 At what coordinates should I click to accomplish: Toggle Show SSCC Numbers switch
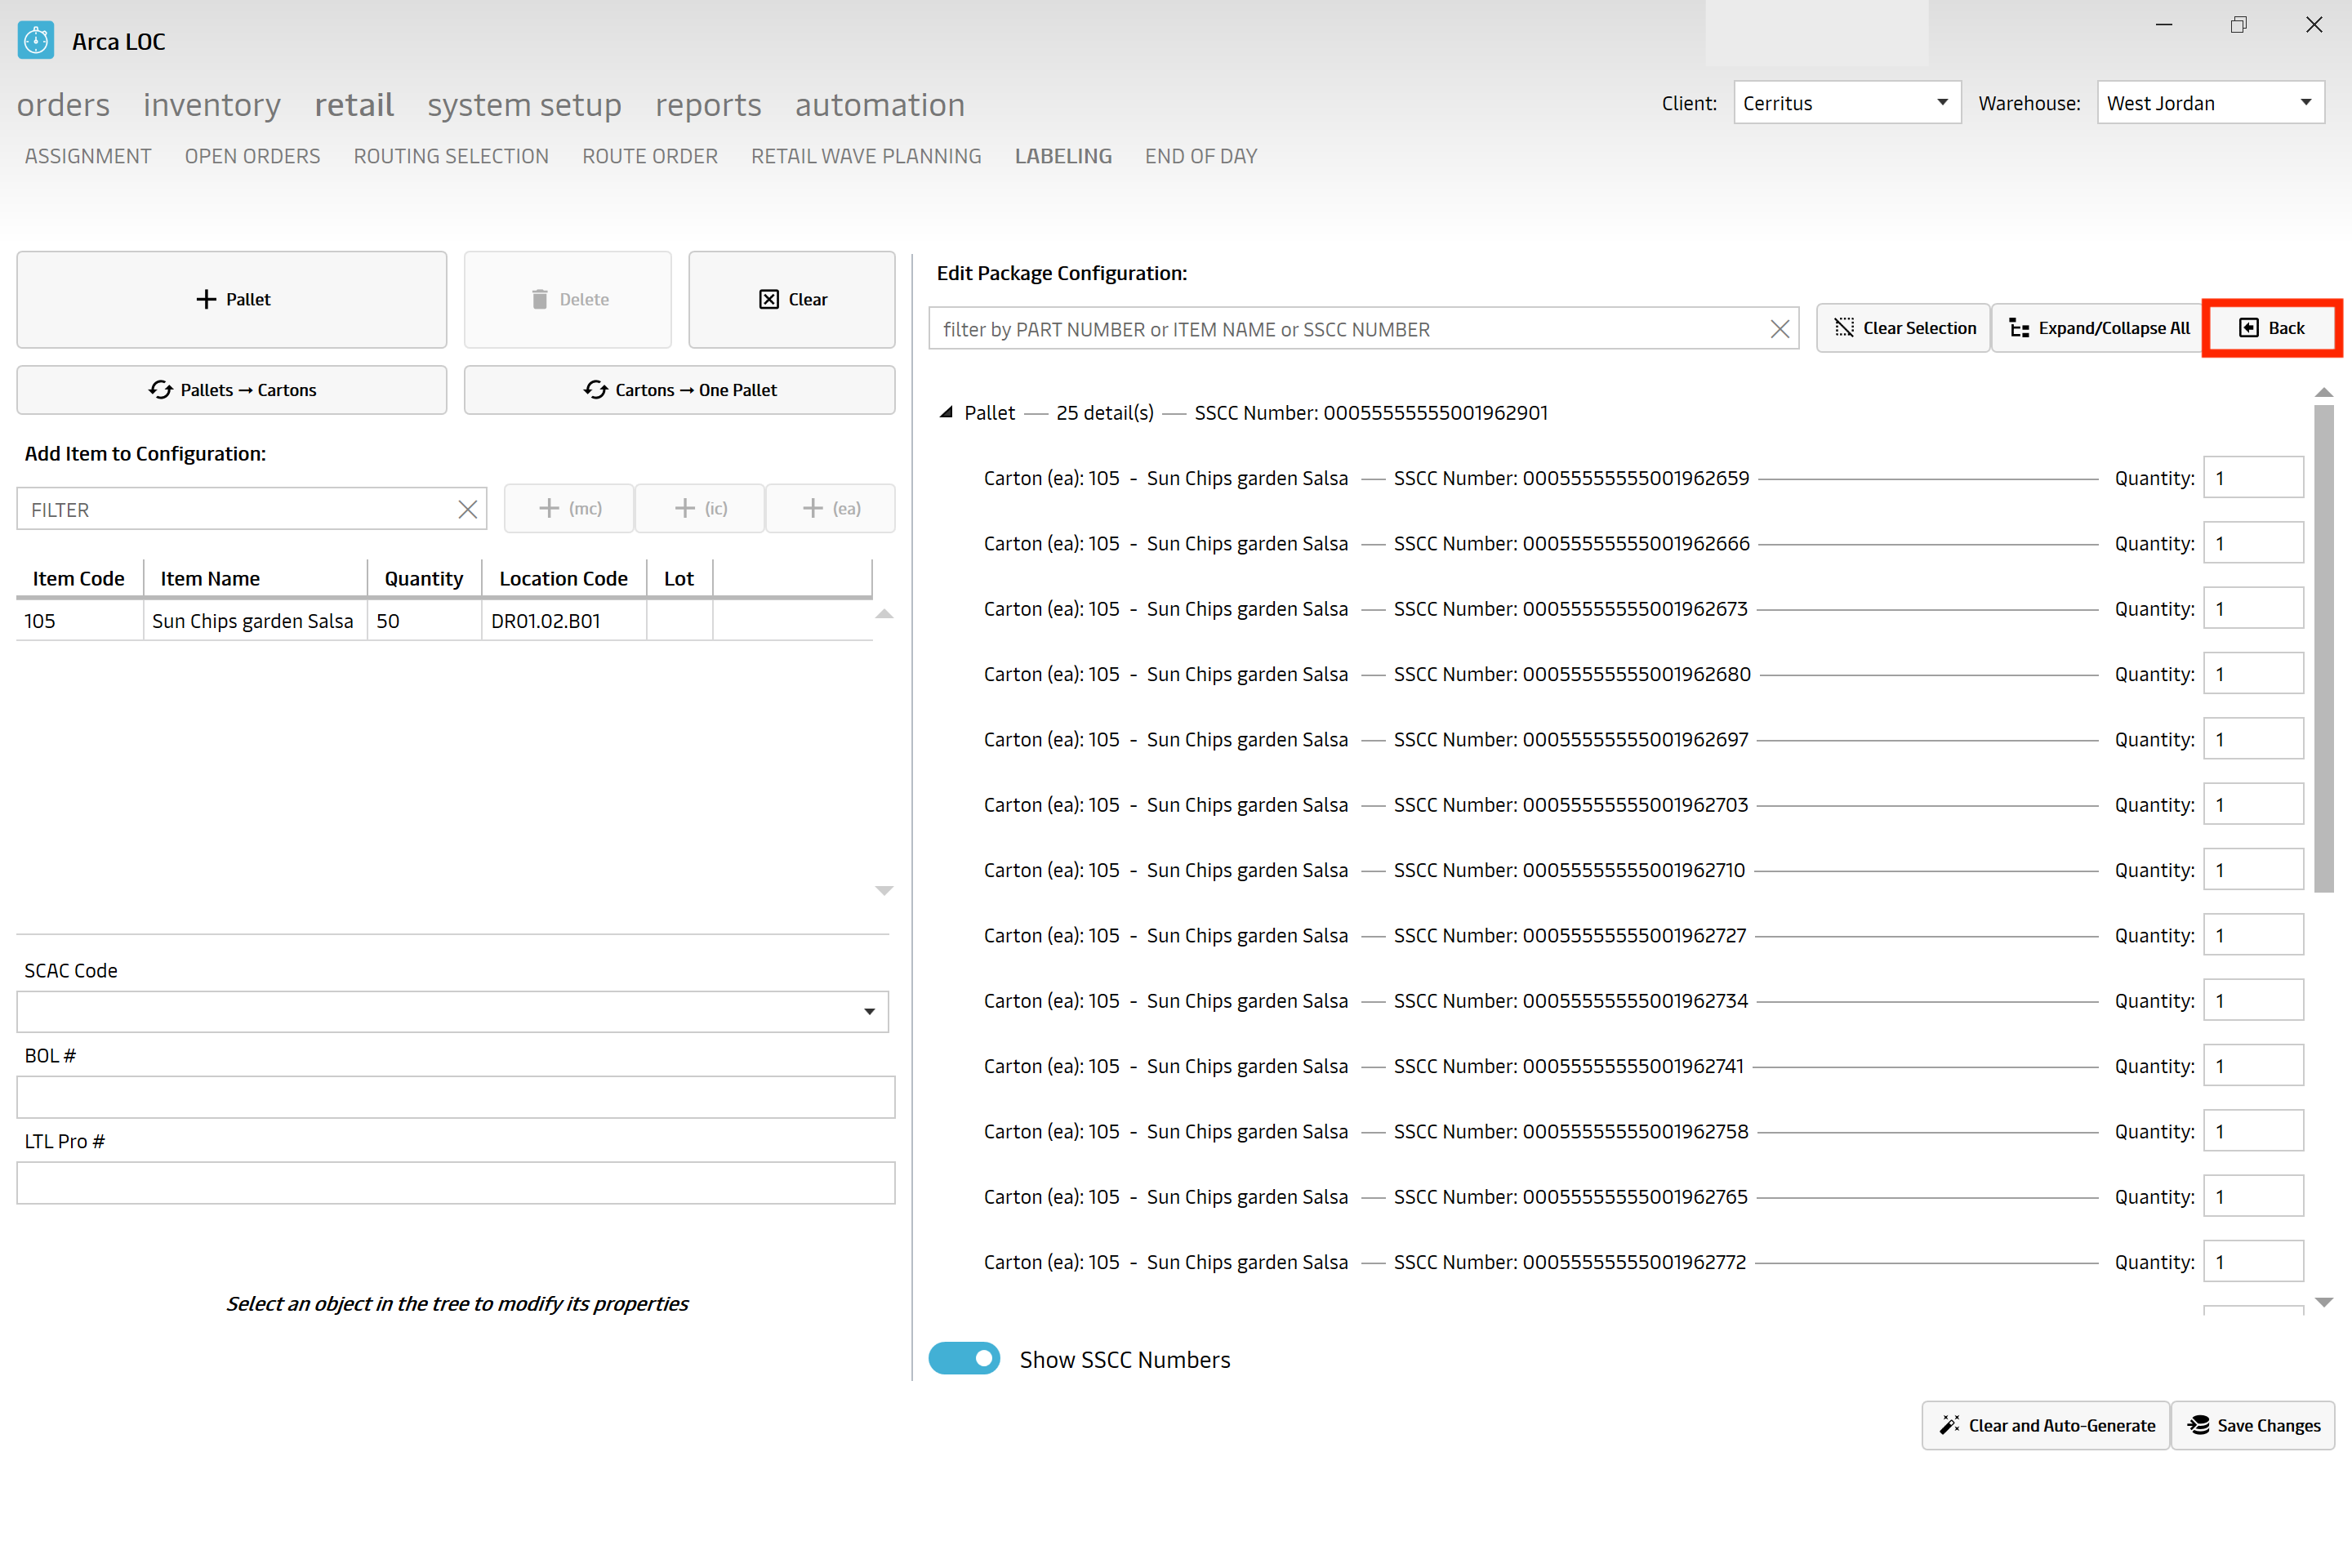964,1358
